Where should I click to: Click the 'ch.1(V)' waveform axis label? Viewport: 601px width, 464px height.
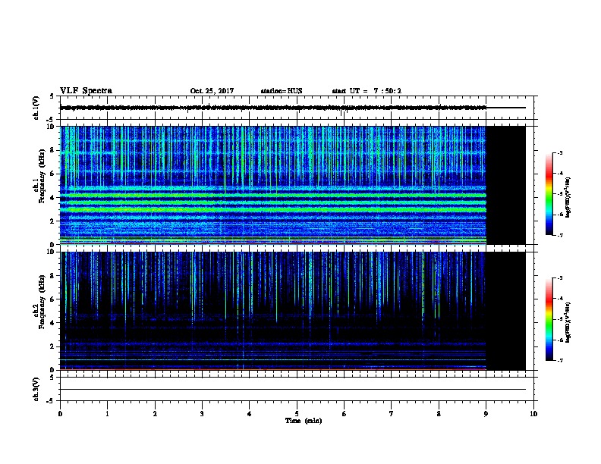click(36, 108)
